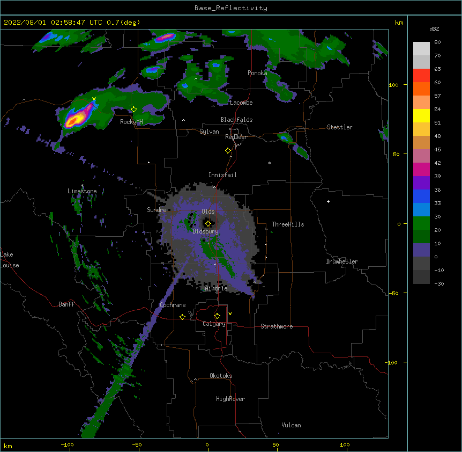Pick the dark purple swatch in the dBZ legend
Image resolution: width=462 pixels, height=452 pixels.
click(x=421, y=183)
